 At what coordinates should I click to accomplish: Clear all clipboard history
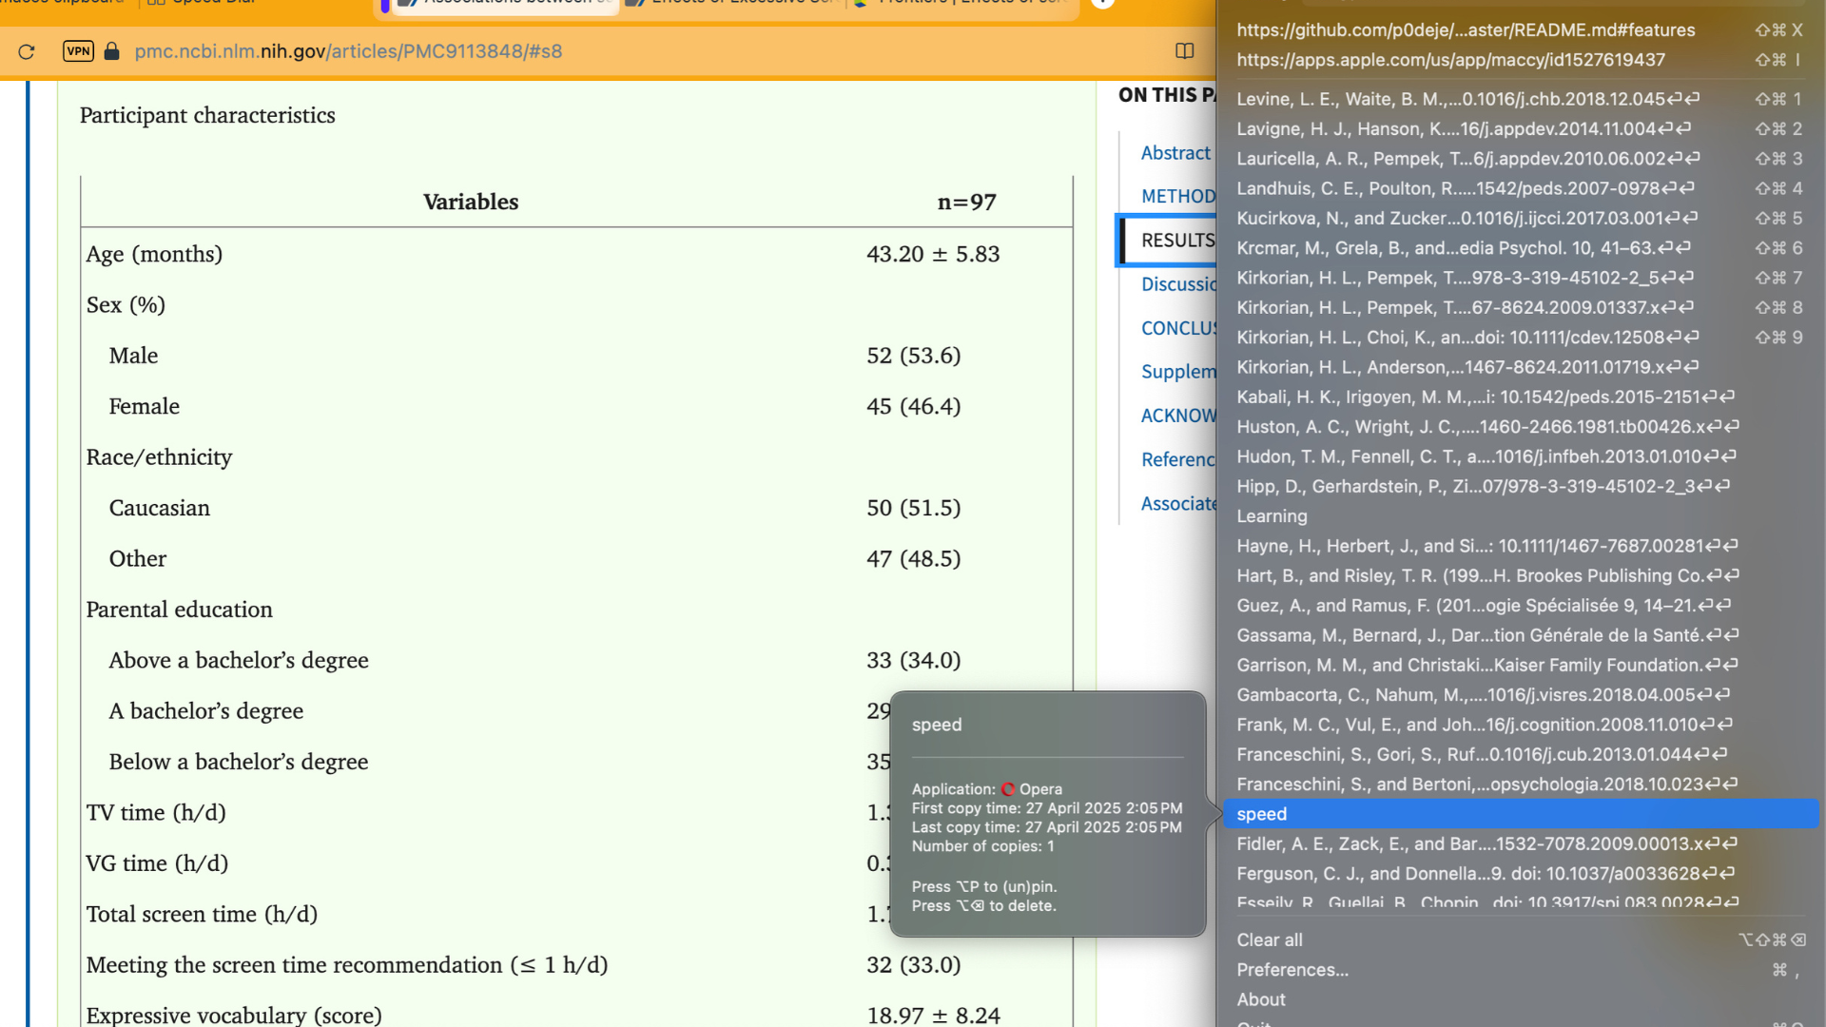[1269, 940]
